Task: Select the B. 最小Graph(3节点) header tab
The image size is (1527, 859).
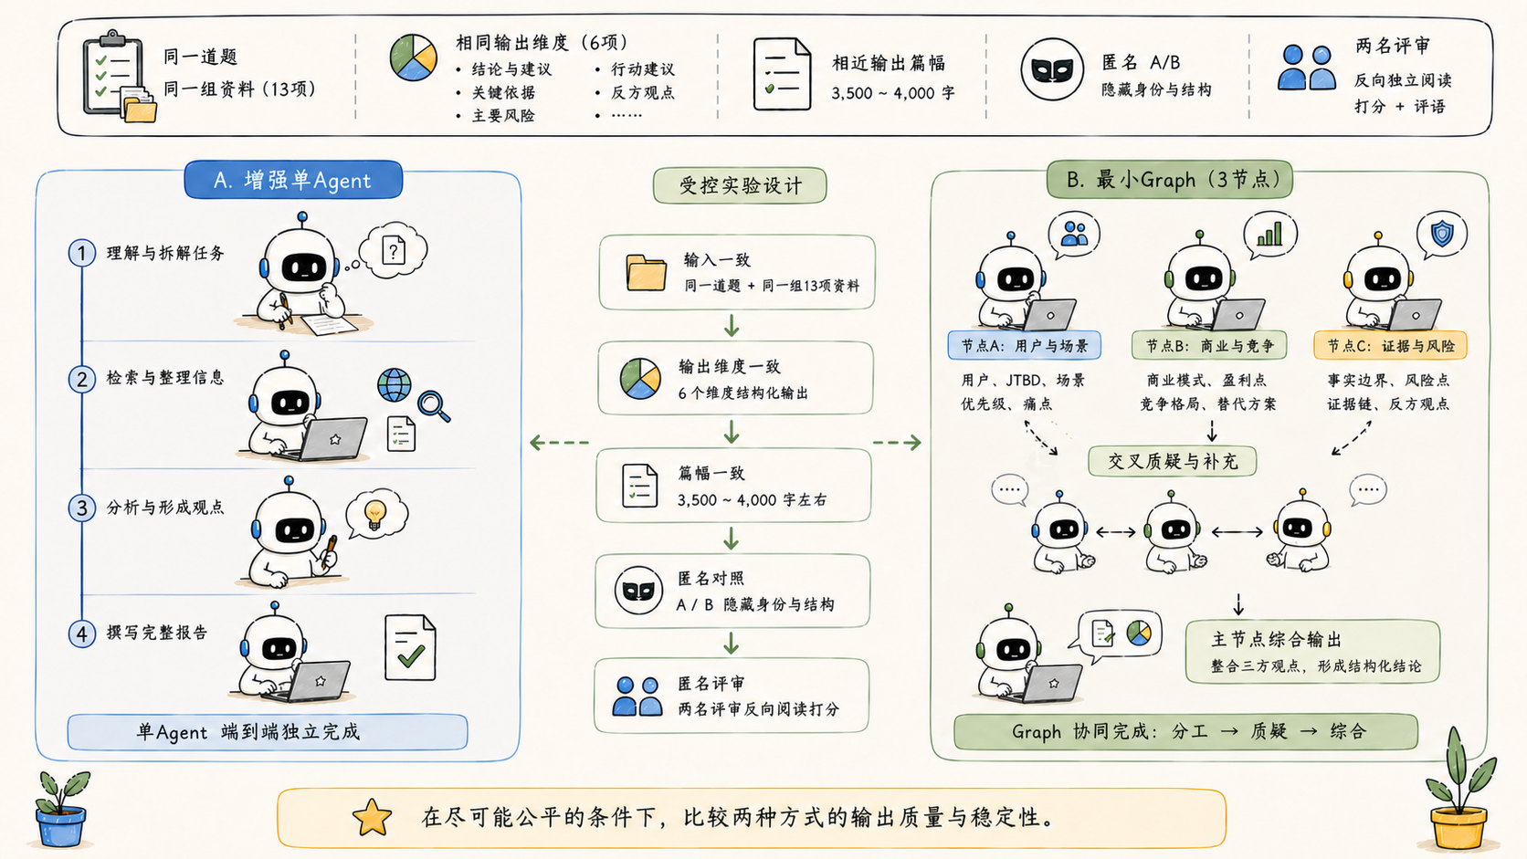Action: (x=1169, y=180)
